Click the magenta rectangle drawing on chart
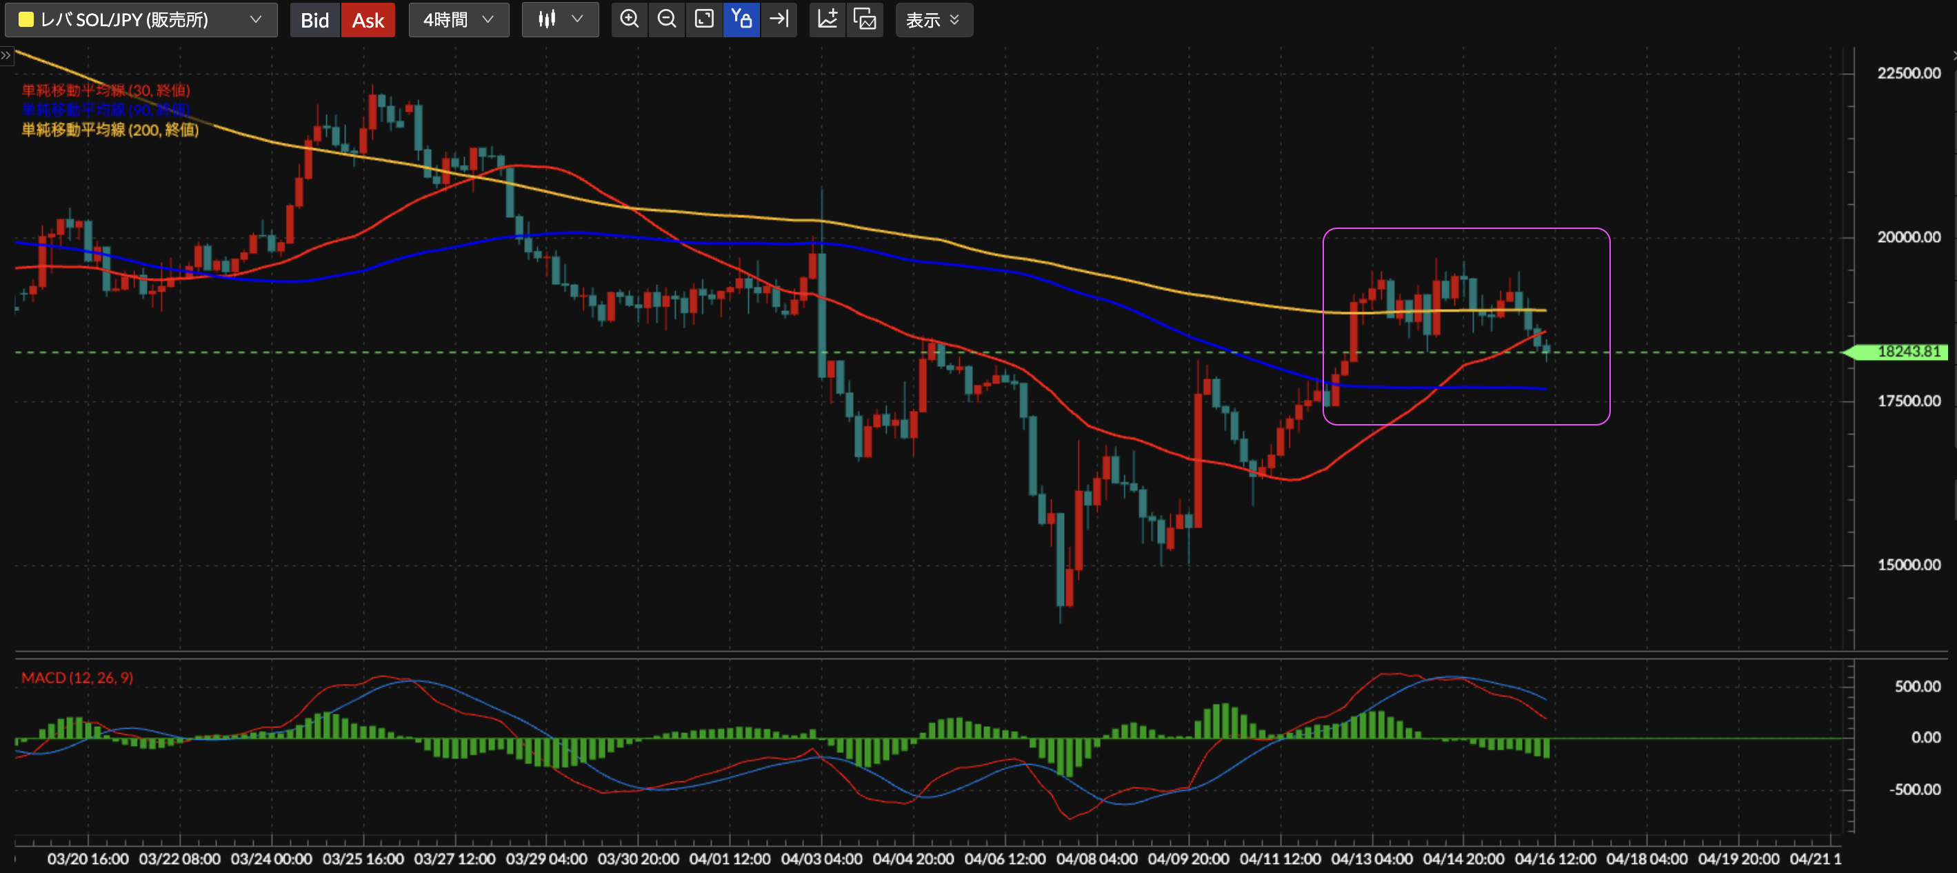Screen dimensions: 1957x873 pos(1465,229)
